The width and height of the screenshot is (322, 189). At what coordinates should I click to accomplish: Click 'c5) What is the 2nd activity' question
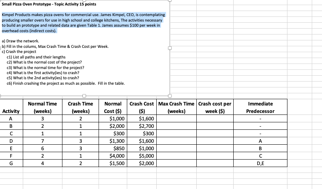(x=43, y=78)
